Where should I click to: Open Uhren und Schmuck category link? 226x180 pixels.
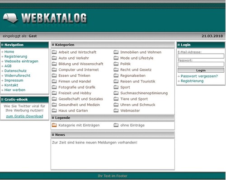coord(138,105)
